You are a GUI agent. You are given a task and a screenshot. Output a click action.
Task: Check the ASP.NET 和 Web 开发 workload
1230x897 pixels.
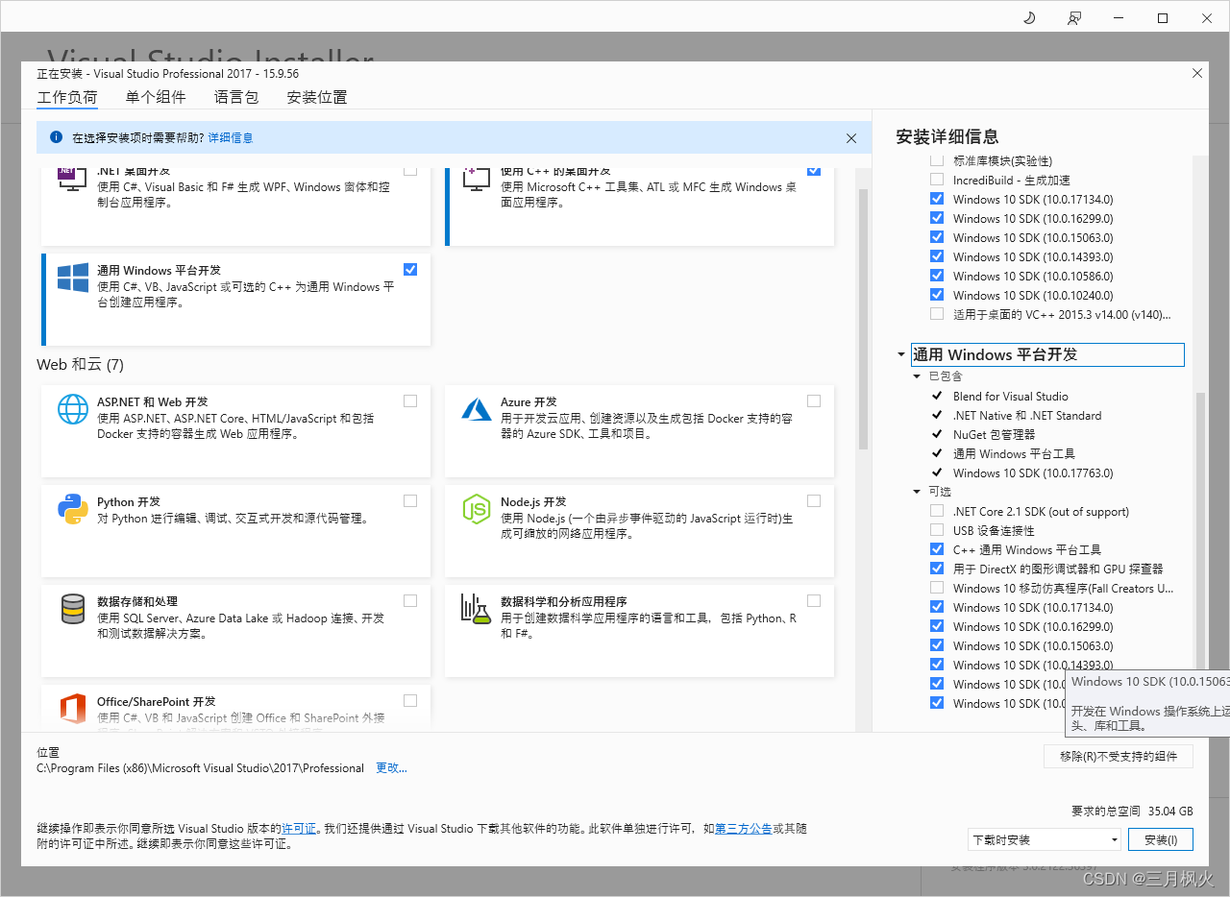tap(410, 400)
